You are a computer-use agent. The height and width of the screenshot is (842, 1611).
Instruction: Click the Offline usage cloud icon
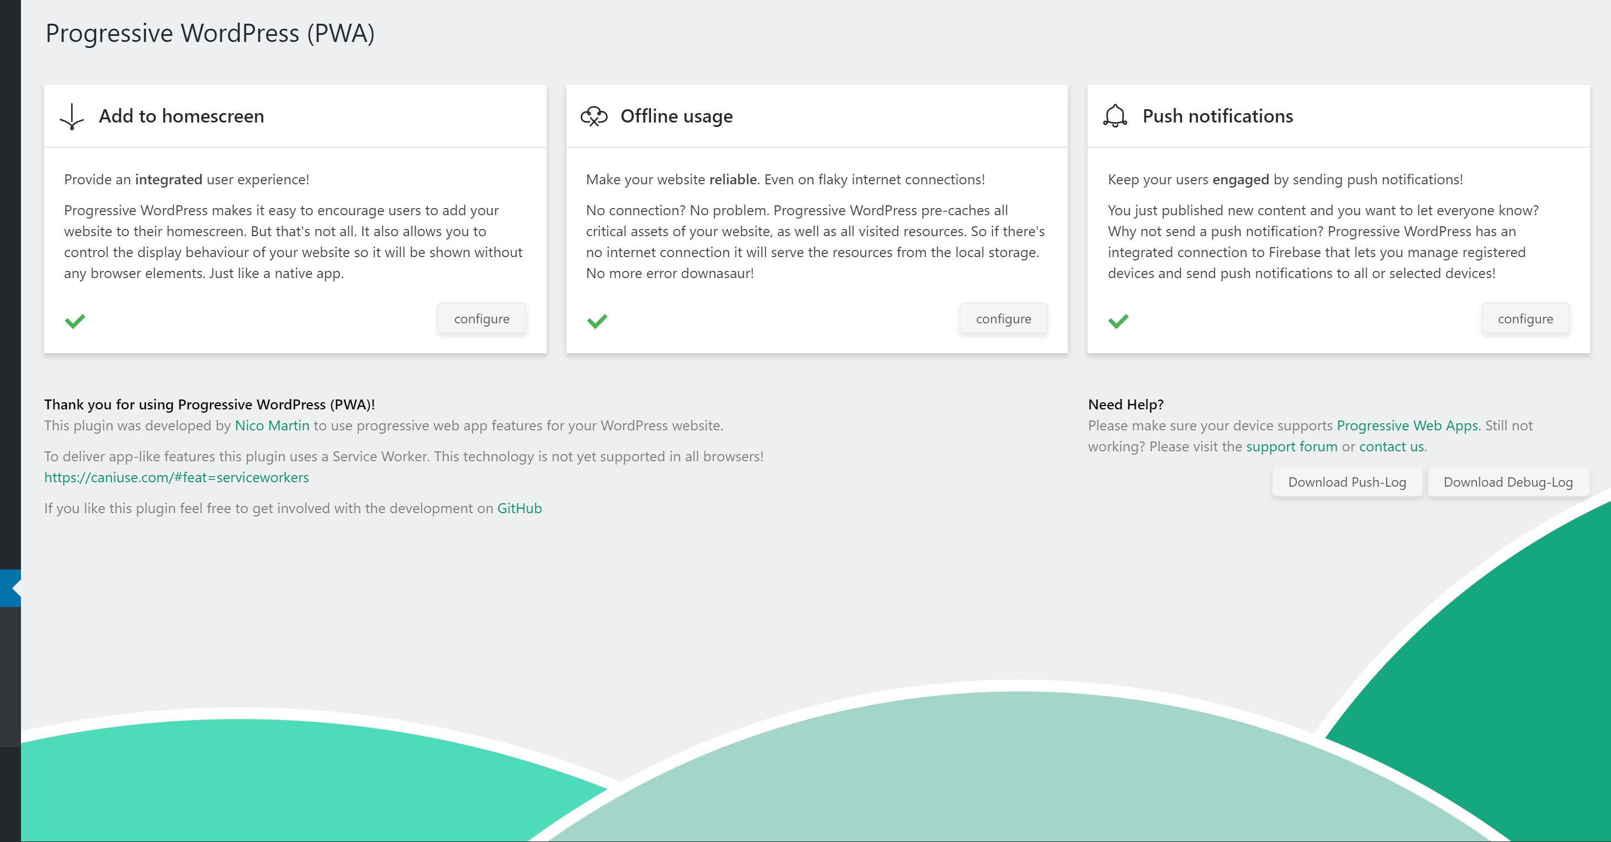point(593,116)
